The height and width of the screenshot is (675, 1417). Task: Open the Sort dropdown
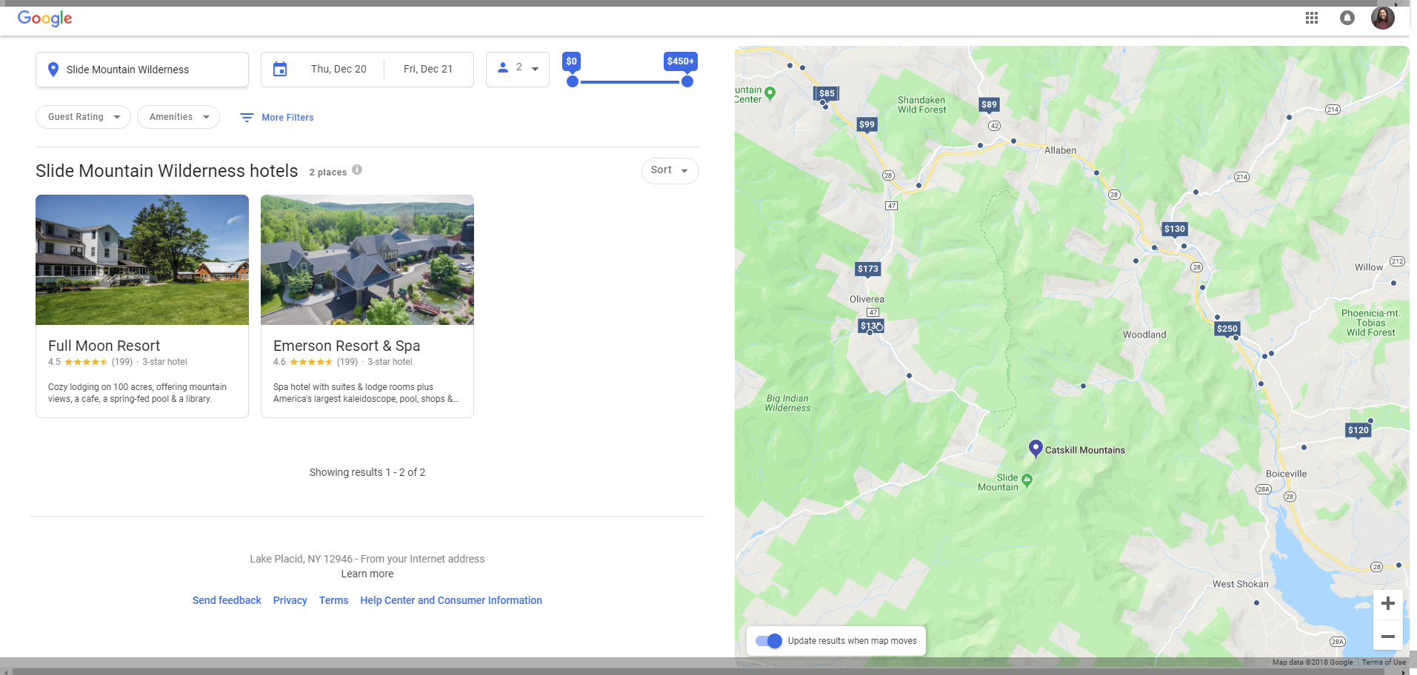[670, 170]
